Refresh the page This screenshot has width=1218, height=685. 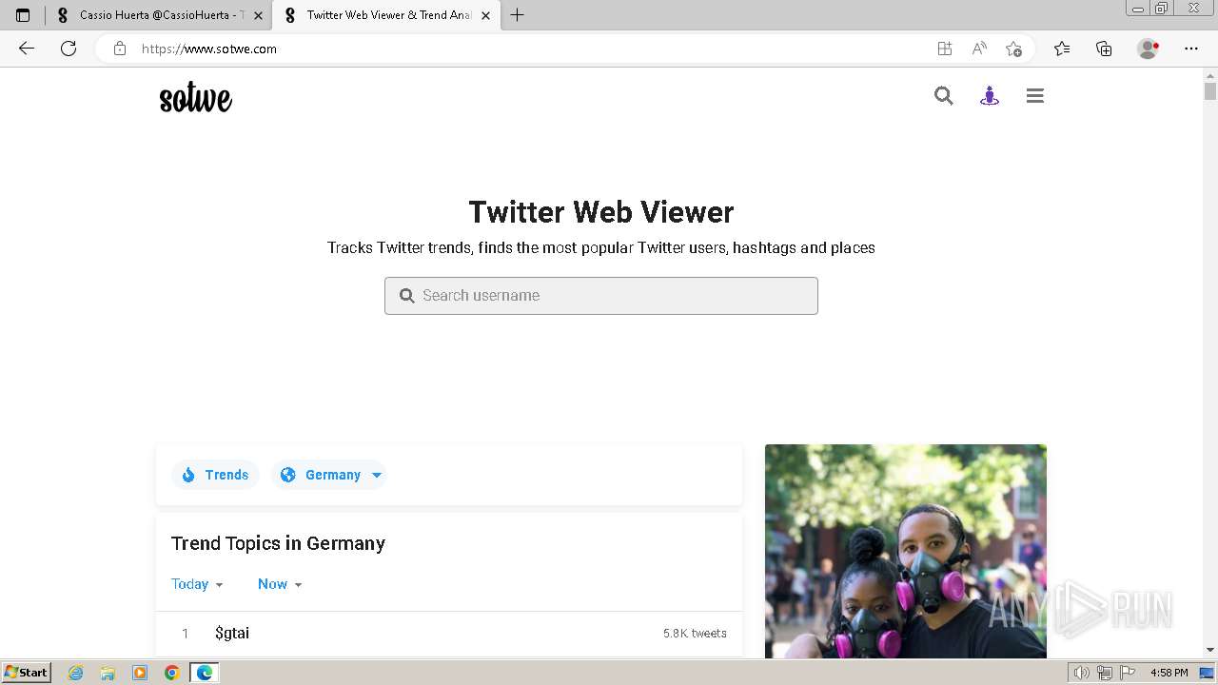pyautogui.click(x=69, y=49)
